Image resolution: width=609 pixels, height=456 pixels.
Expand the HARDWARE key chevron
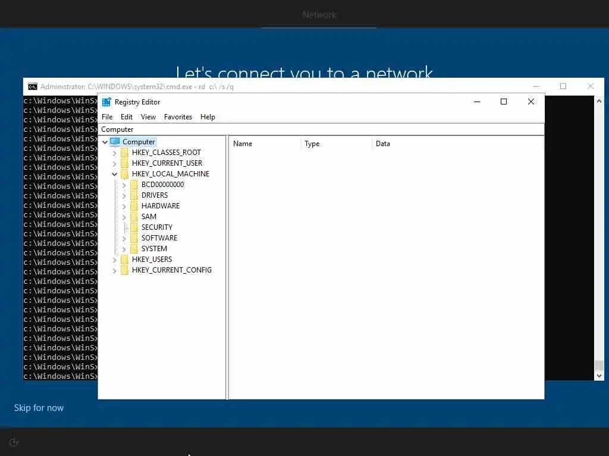[124, 206]
